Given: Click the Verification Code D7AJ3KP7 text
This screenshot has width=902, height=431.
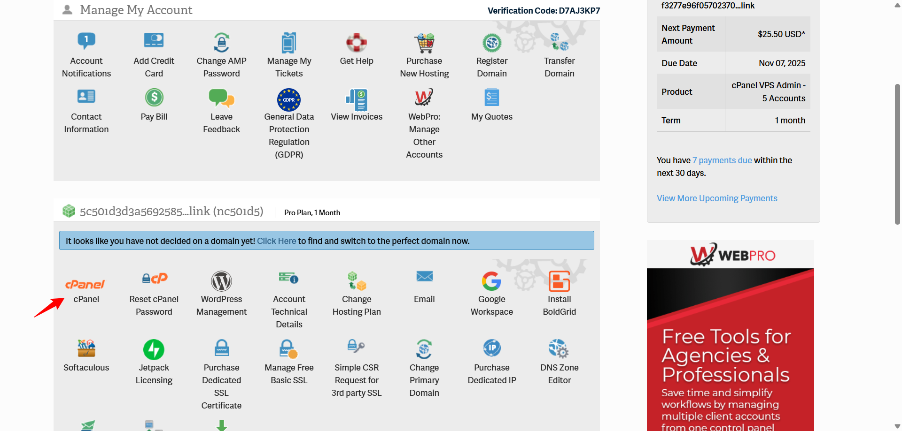Looking at the screenshot, I should pyautogui.click(x=544, y=11).
